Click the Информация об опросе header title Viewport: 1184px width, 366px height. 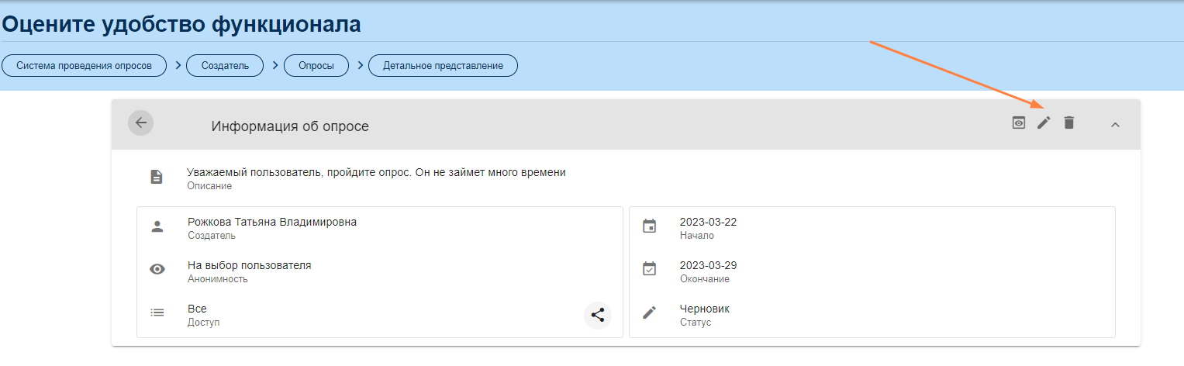click(290, 126)
